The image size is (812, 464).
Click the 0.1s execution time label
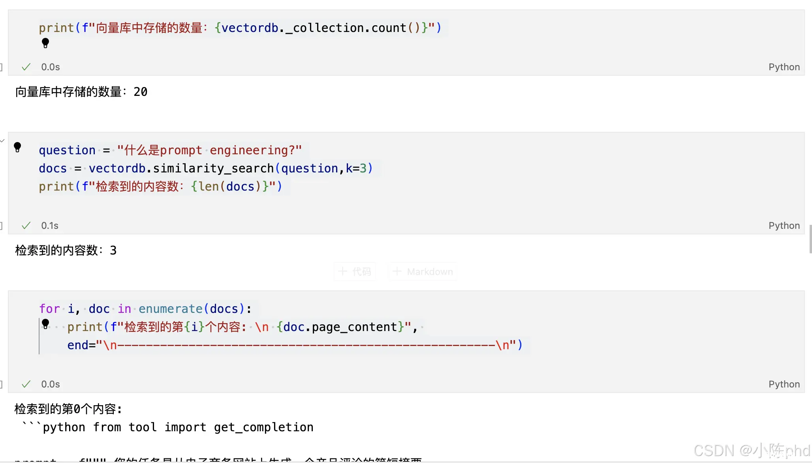pos(50,226)
